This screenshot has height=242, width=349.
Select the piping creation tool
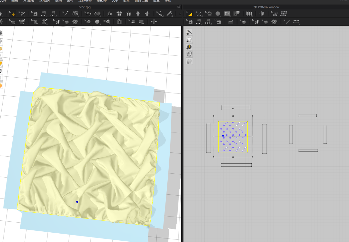[141, 22]
